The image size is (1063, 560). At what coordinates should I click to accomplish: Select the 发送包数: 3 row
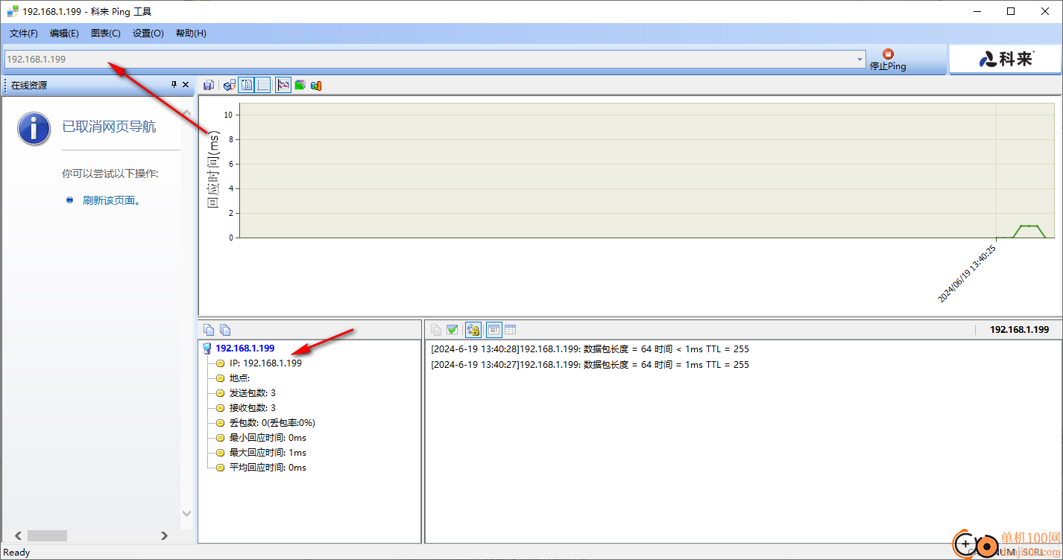[253, 393]
